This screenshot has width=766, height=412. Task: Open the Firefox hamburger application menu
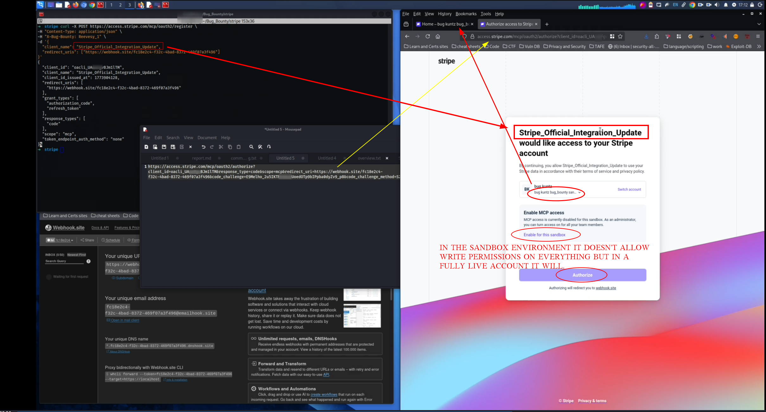(x=758, y=36)
